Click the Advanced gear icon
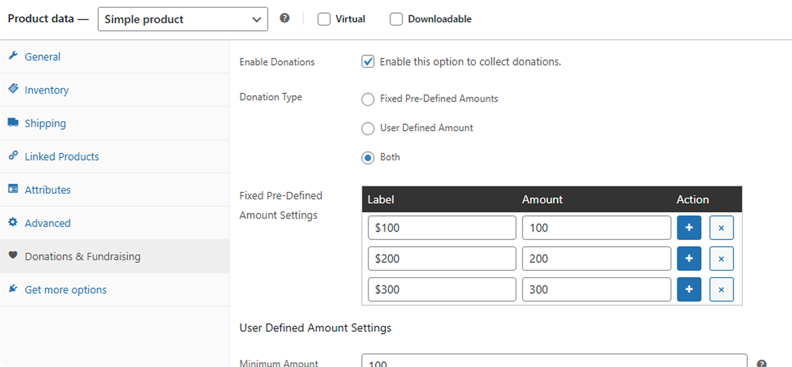792x367 pixels. click(x=13, y=222)
